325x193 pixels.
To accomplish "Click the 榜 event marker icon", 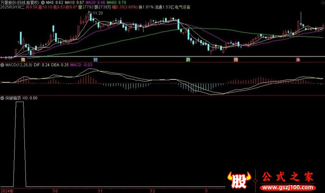I will pyautogui.click(x=23, y=60).
